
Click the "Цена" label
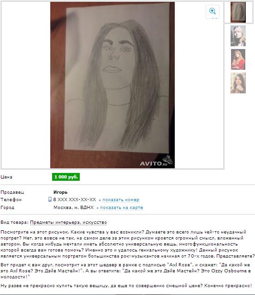pyautogui.click(x=6, y=177)
